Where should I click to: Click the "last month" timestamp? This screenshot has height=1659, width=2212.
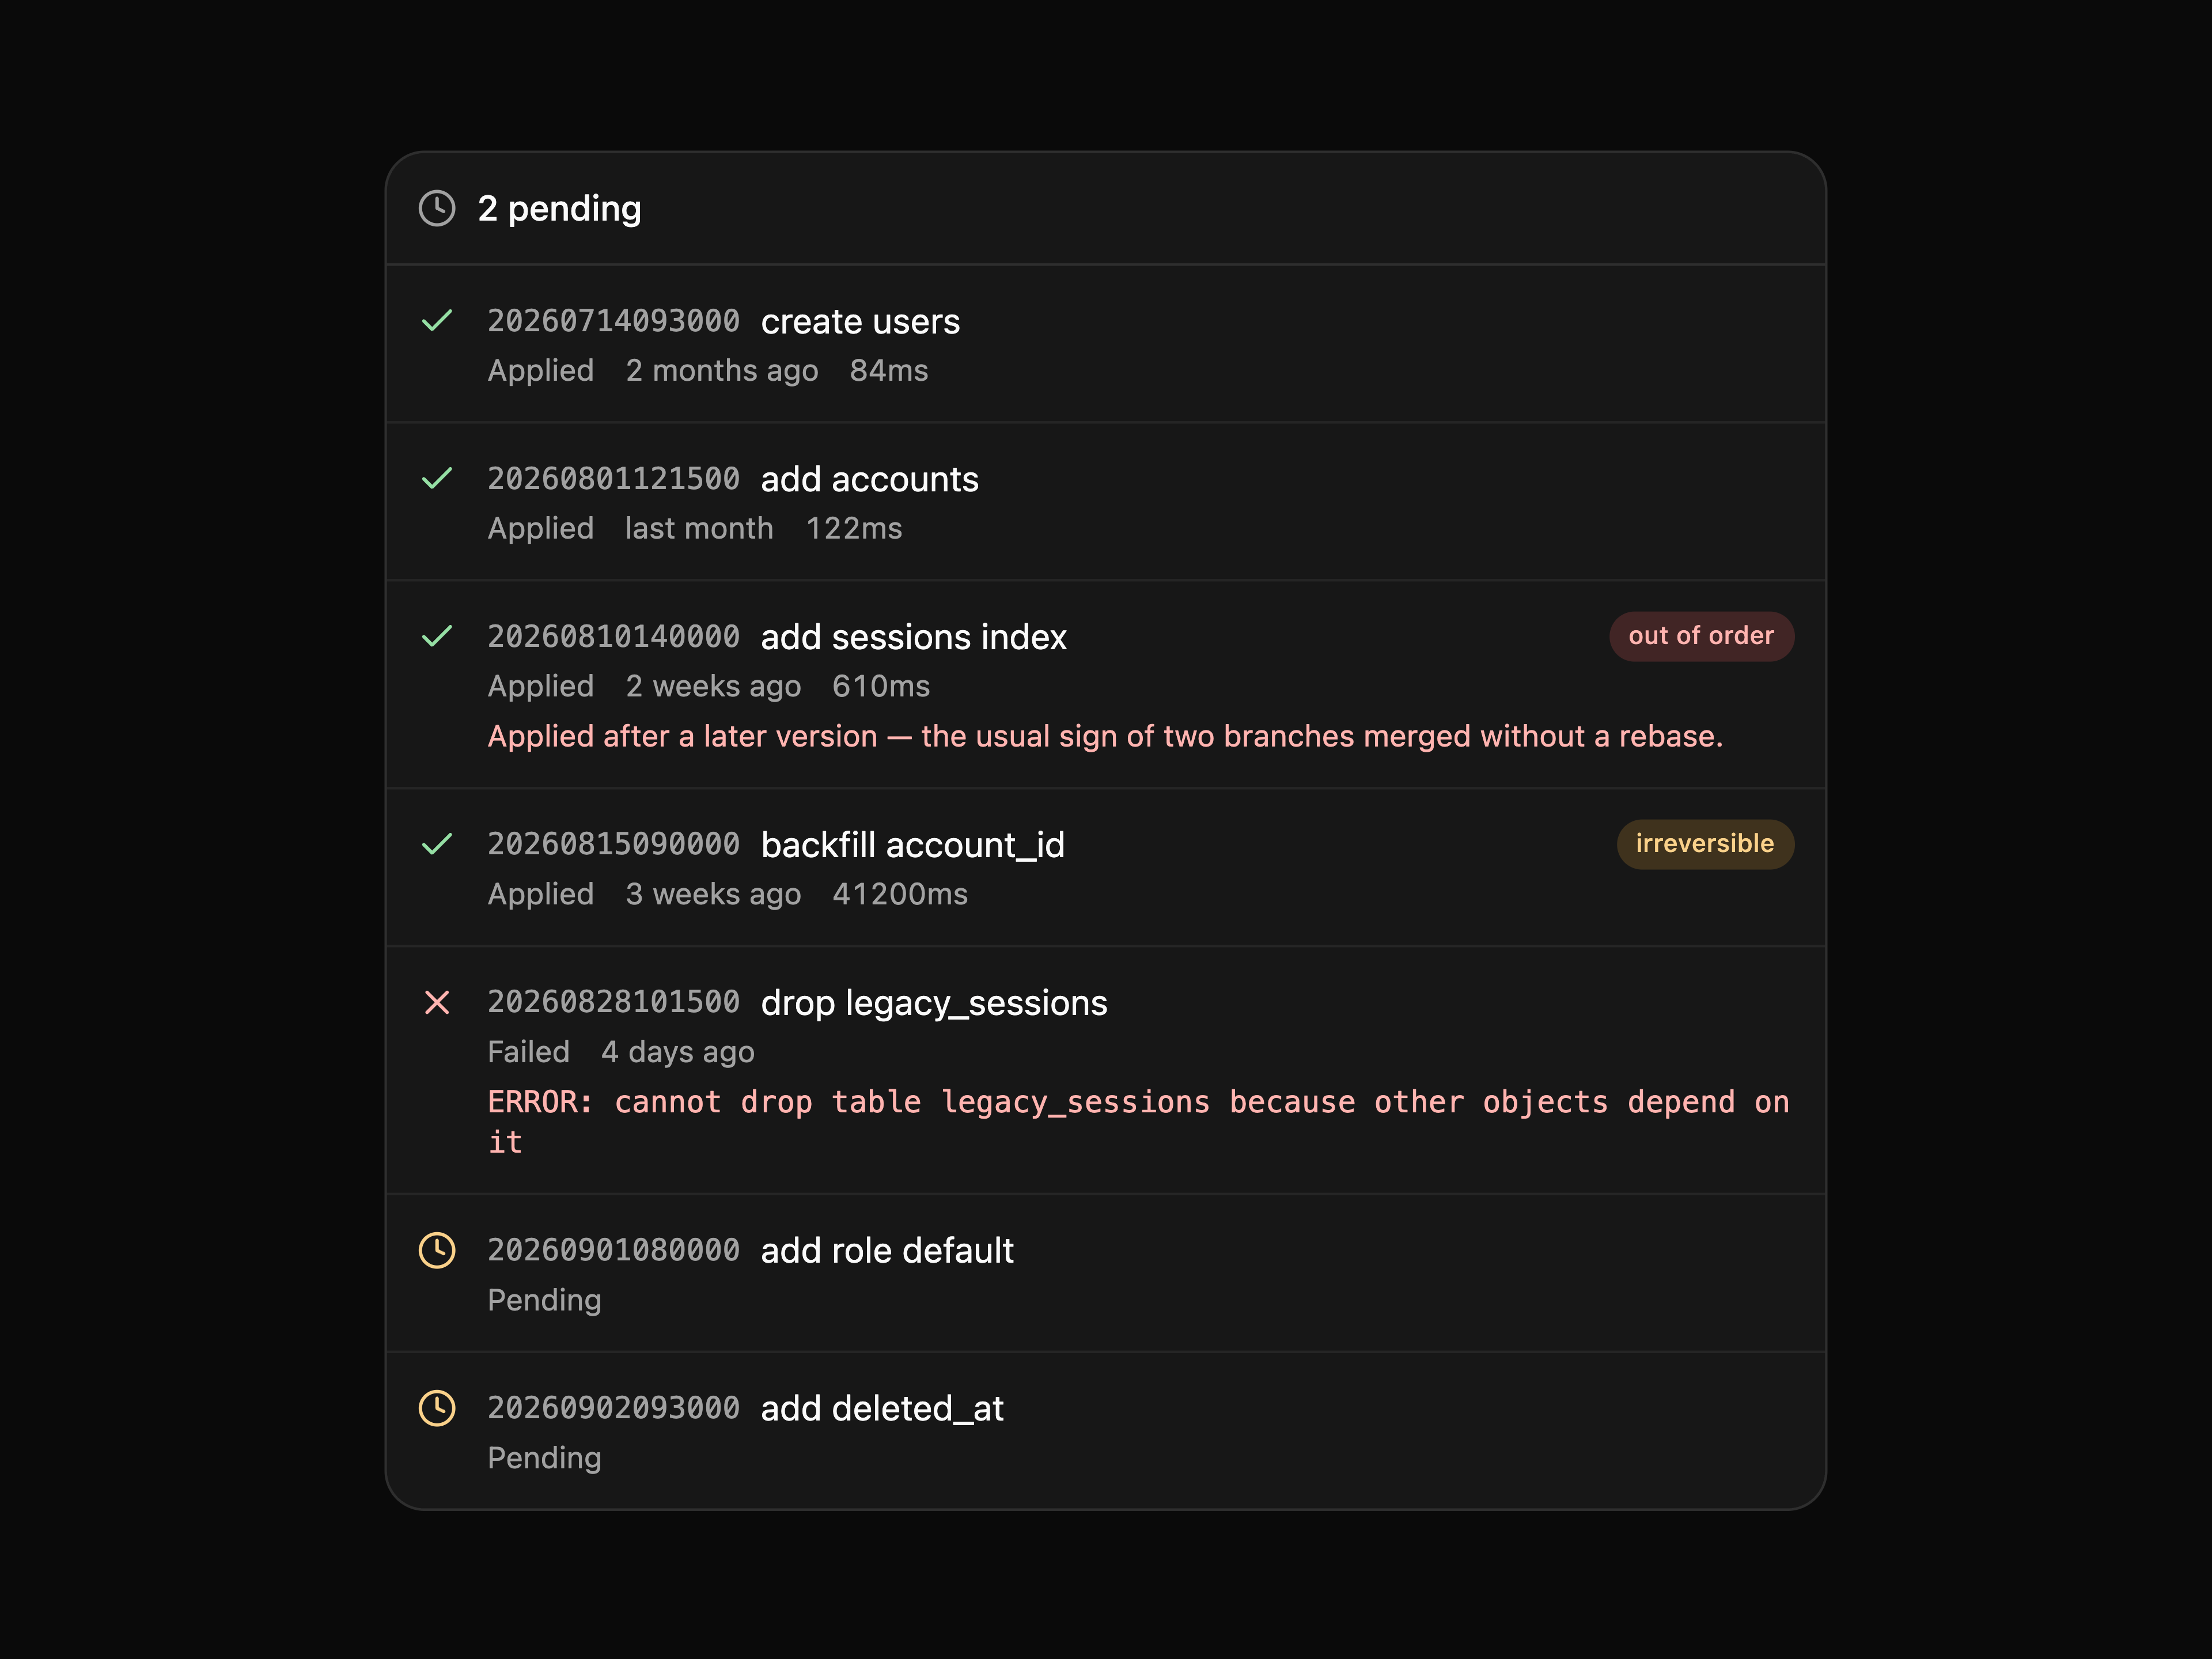point(699,528)
